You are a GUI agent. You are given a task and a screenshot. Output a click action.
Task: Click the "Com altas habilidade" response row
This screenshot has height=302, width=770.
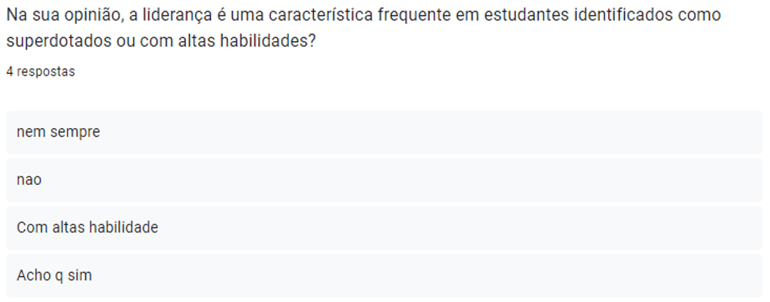384,228
